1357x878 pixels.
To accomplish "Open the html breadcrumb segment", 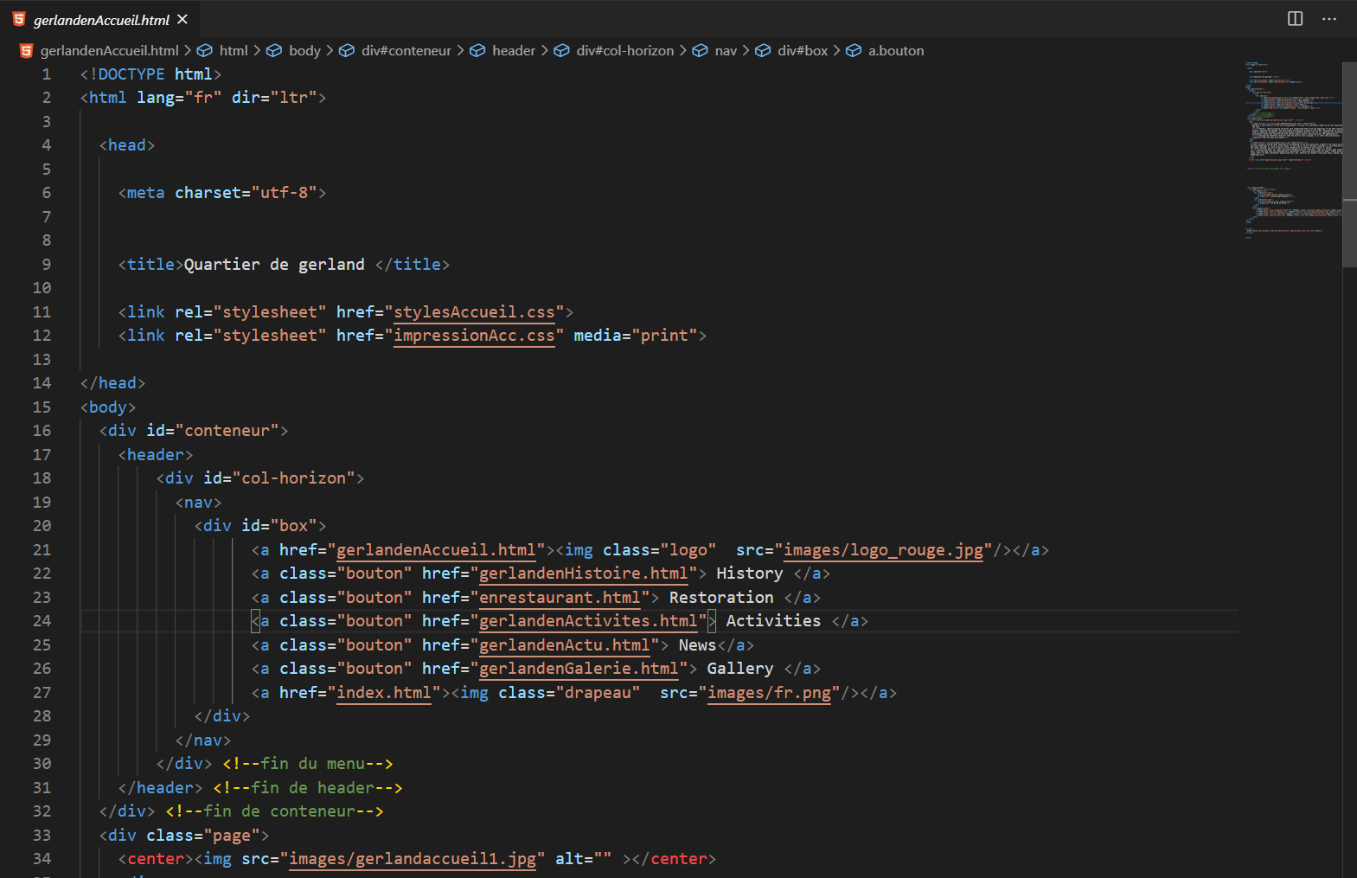I will (x=234, y=50).
